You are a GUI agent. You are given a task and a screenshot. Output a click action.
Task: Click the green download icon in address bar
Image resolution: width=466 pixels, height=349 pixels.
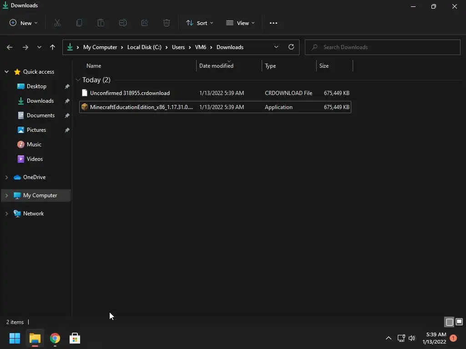(70, 47)
